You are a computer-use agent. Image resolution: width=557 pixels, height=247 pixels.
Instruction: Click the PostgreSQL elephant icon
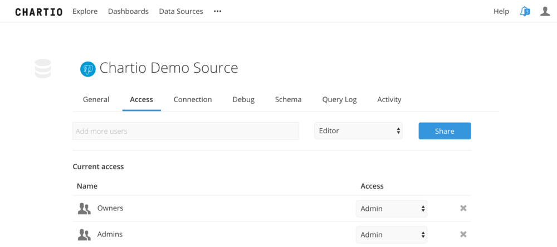(x=88, y=69)
